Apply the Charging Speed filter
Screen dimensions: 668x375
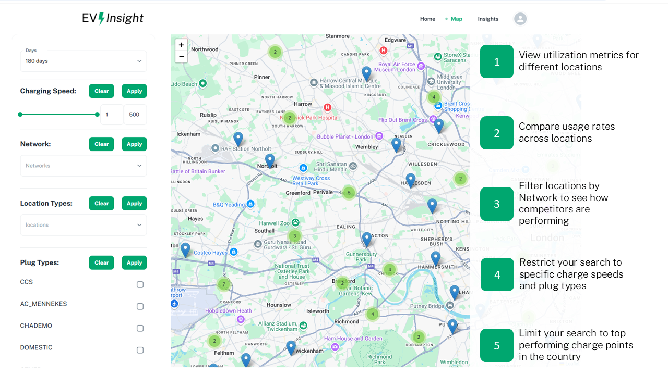pyautogui.click(x=134, y=91)
